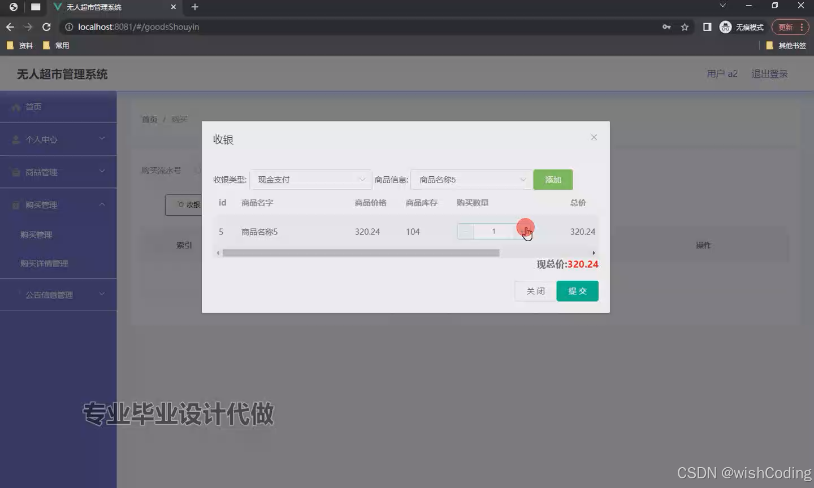Click the 退出登录 logout link

[769, 73]
